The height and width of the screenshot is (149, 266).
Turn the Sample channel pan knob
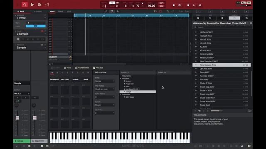click(x=17, y=105)
